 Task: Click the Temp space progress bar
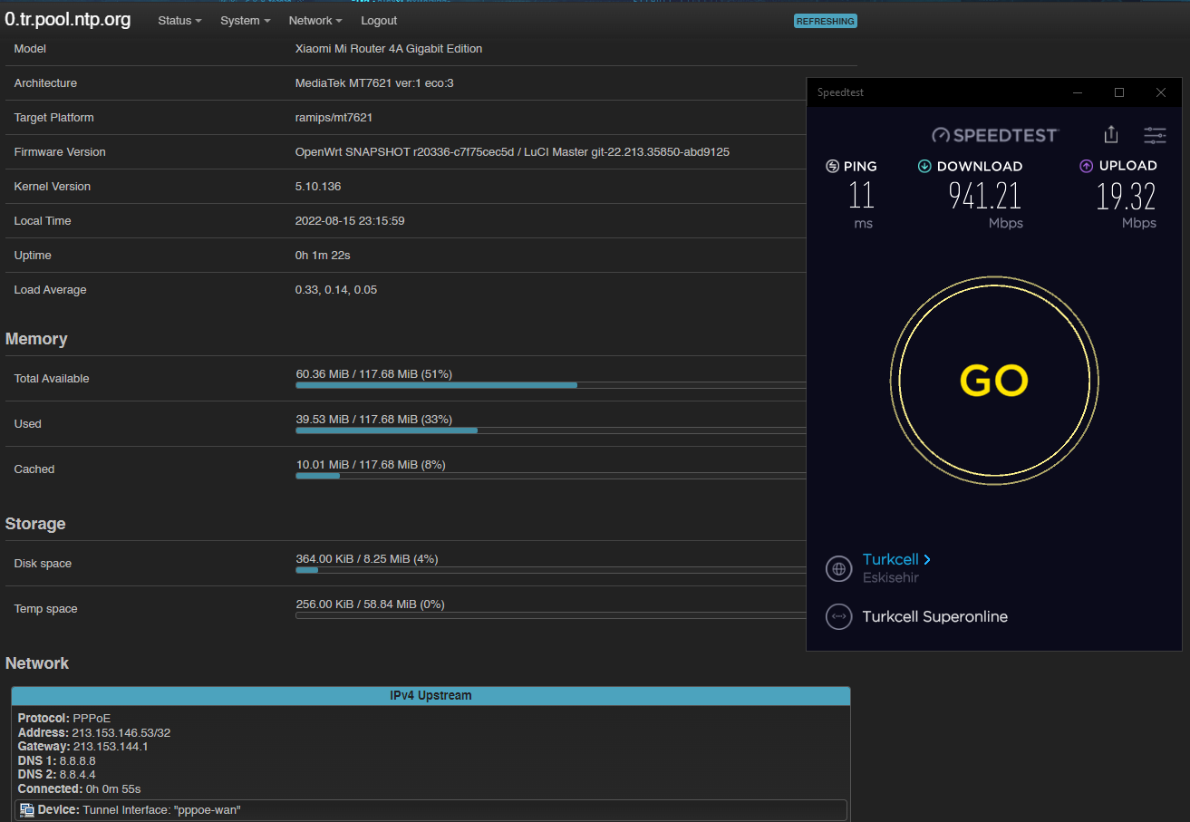coord(551,615)
